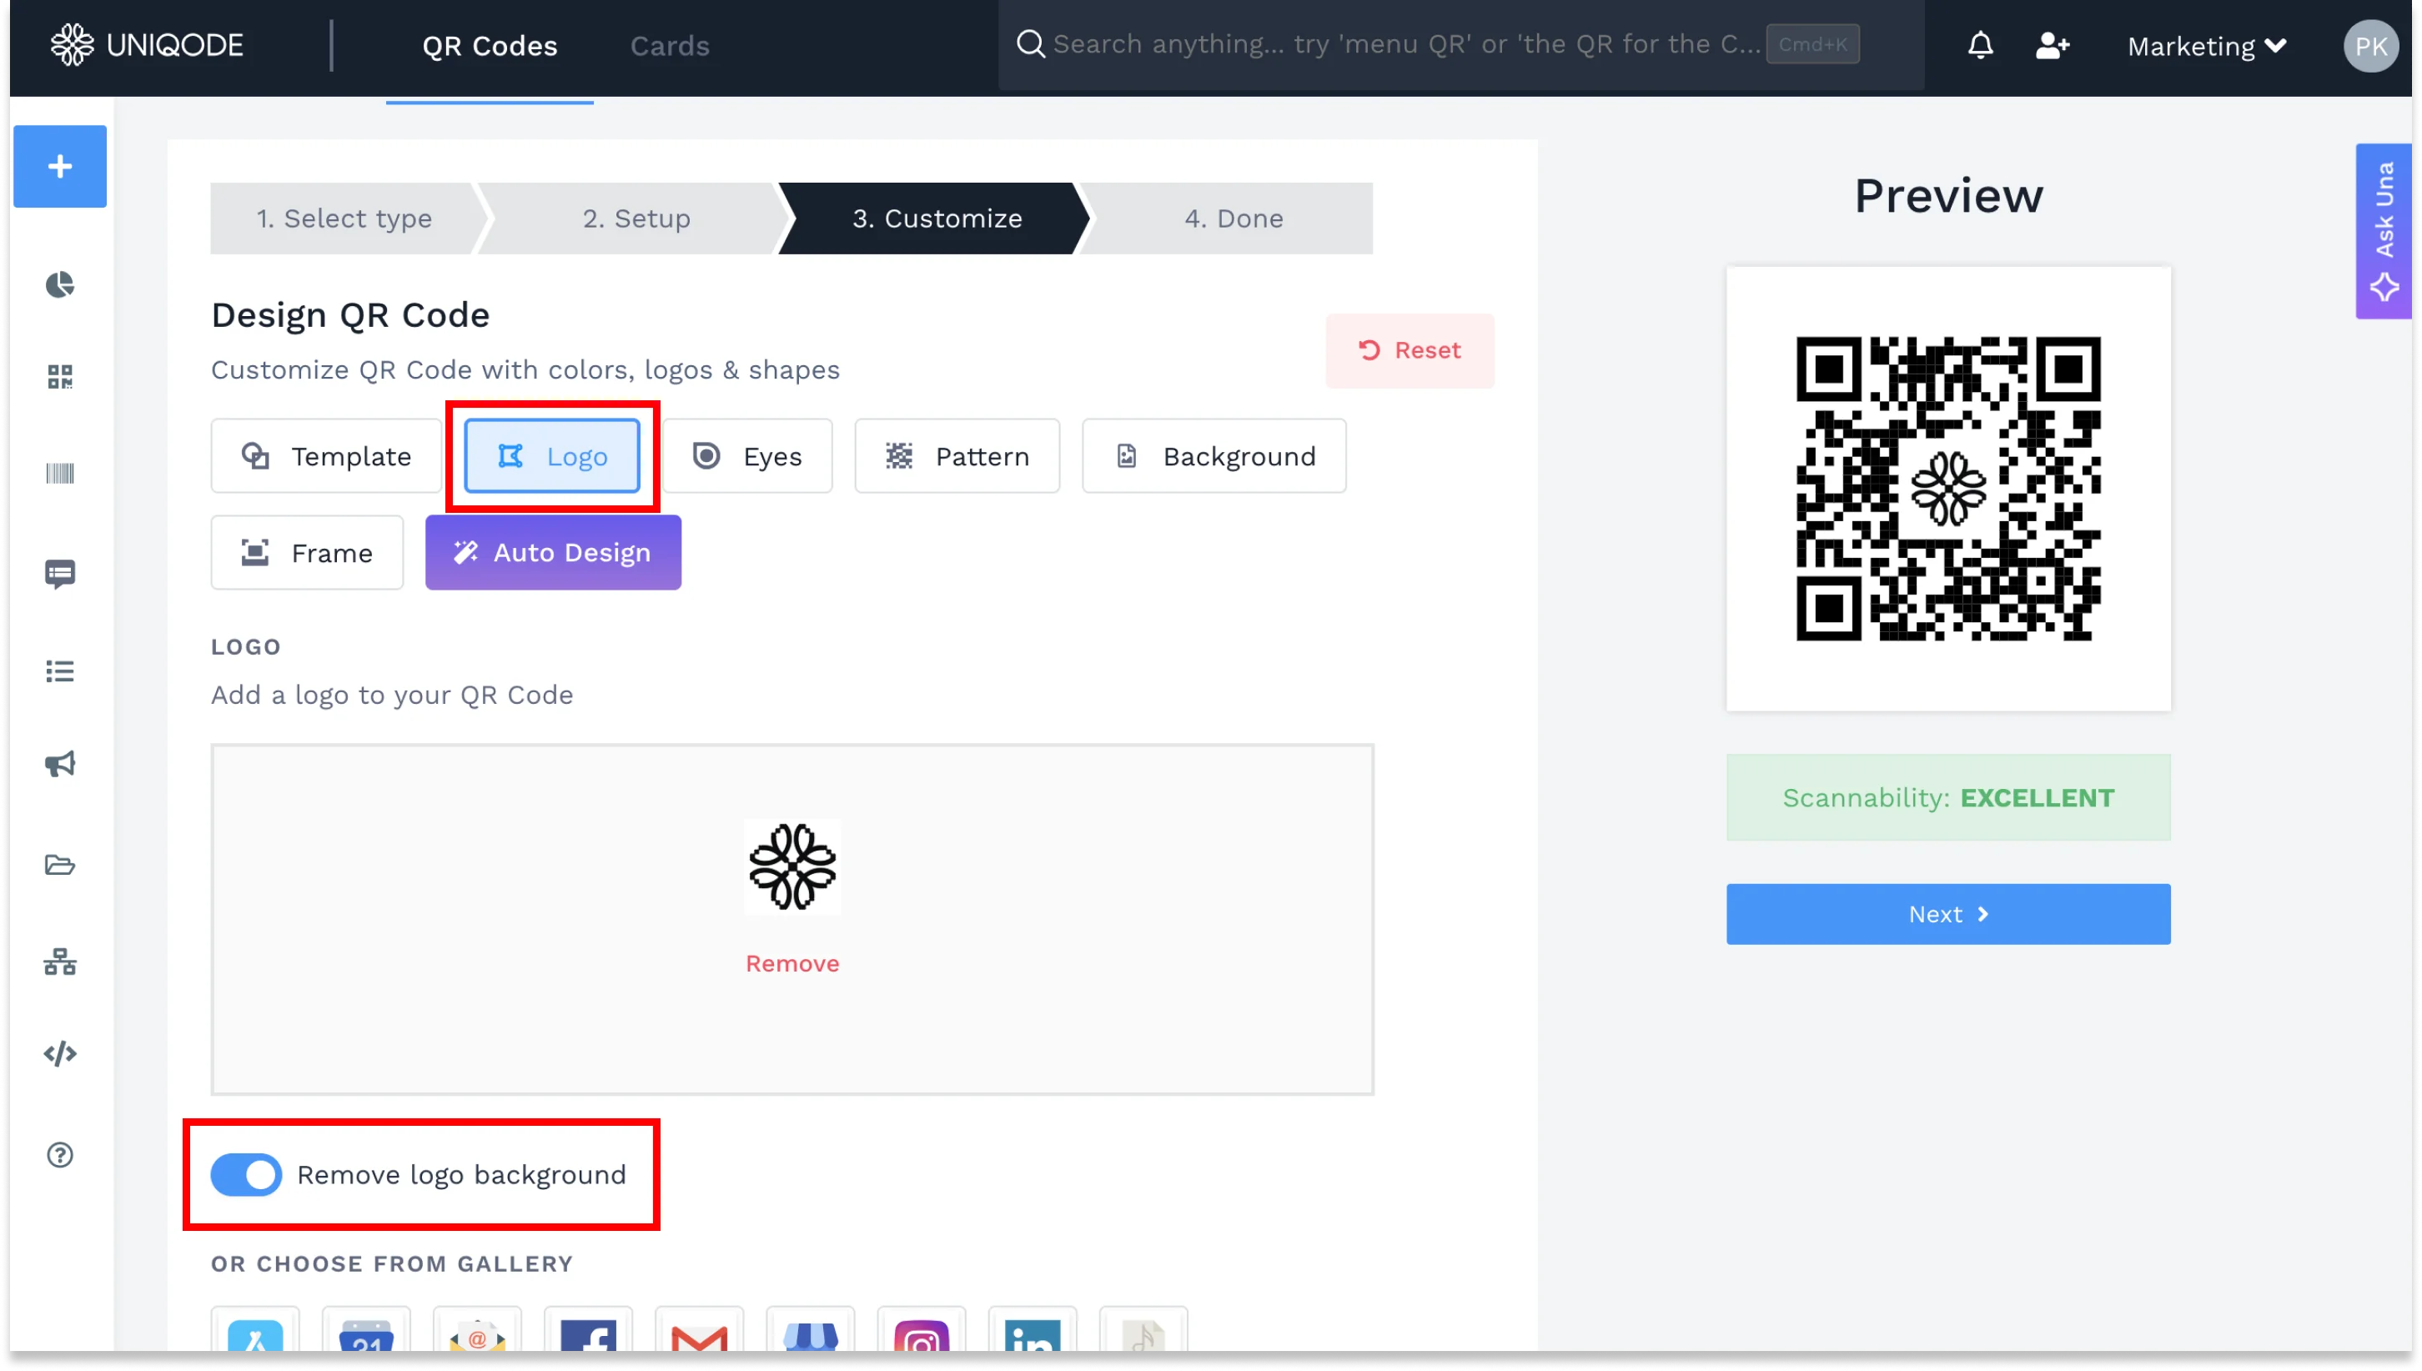Switch to the Cards tab
2422x1371 pixels.
click(x=670, y=46)
